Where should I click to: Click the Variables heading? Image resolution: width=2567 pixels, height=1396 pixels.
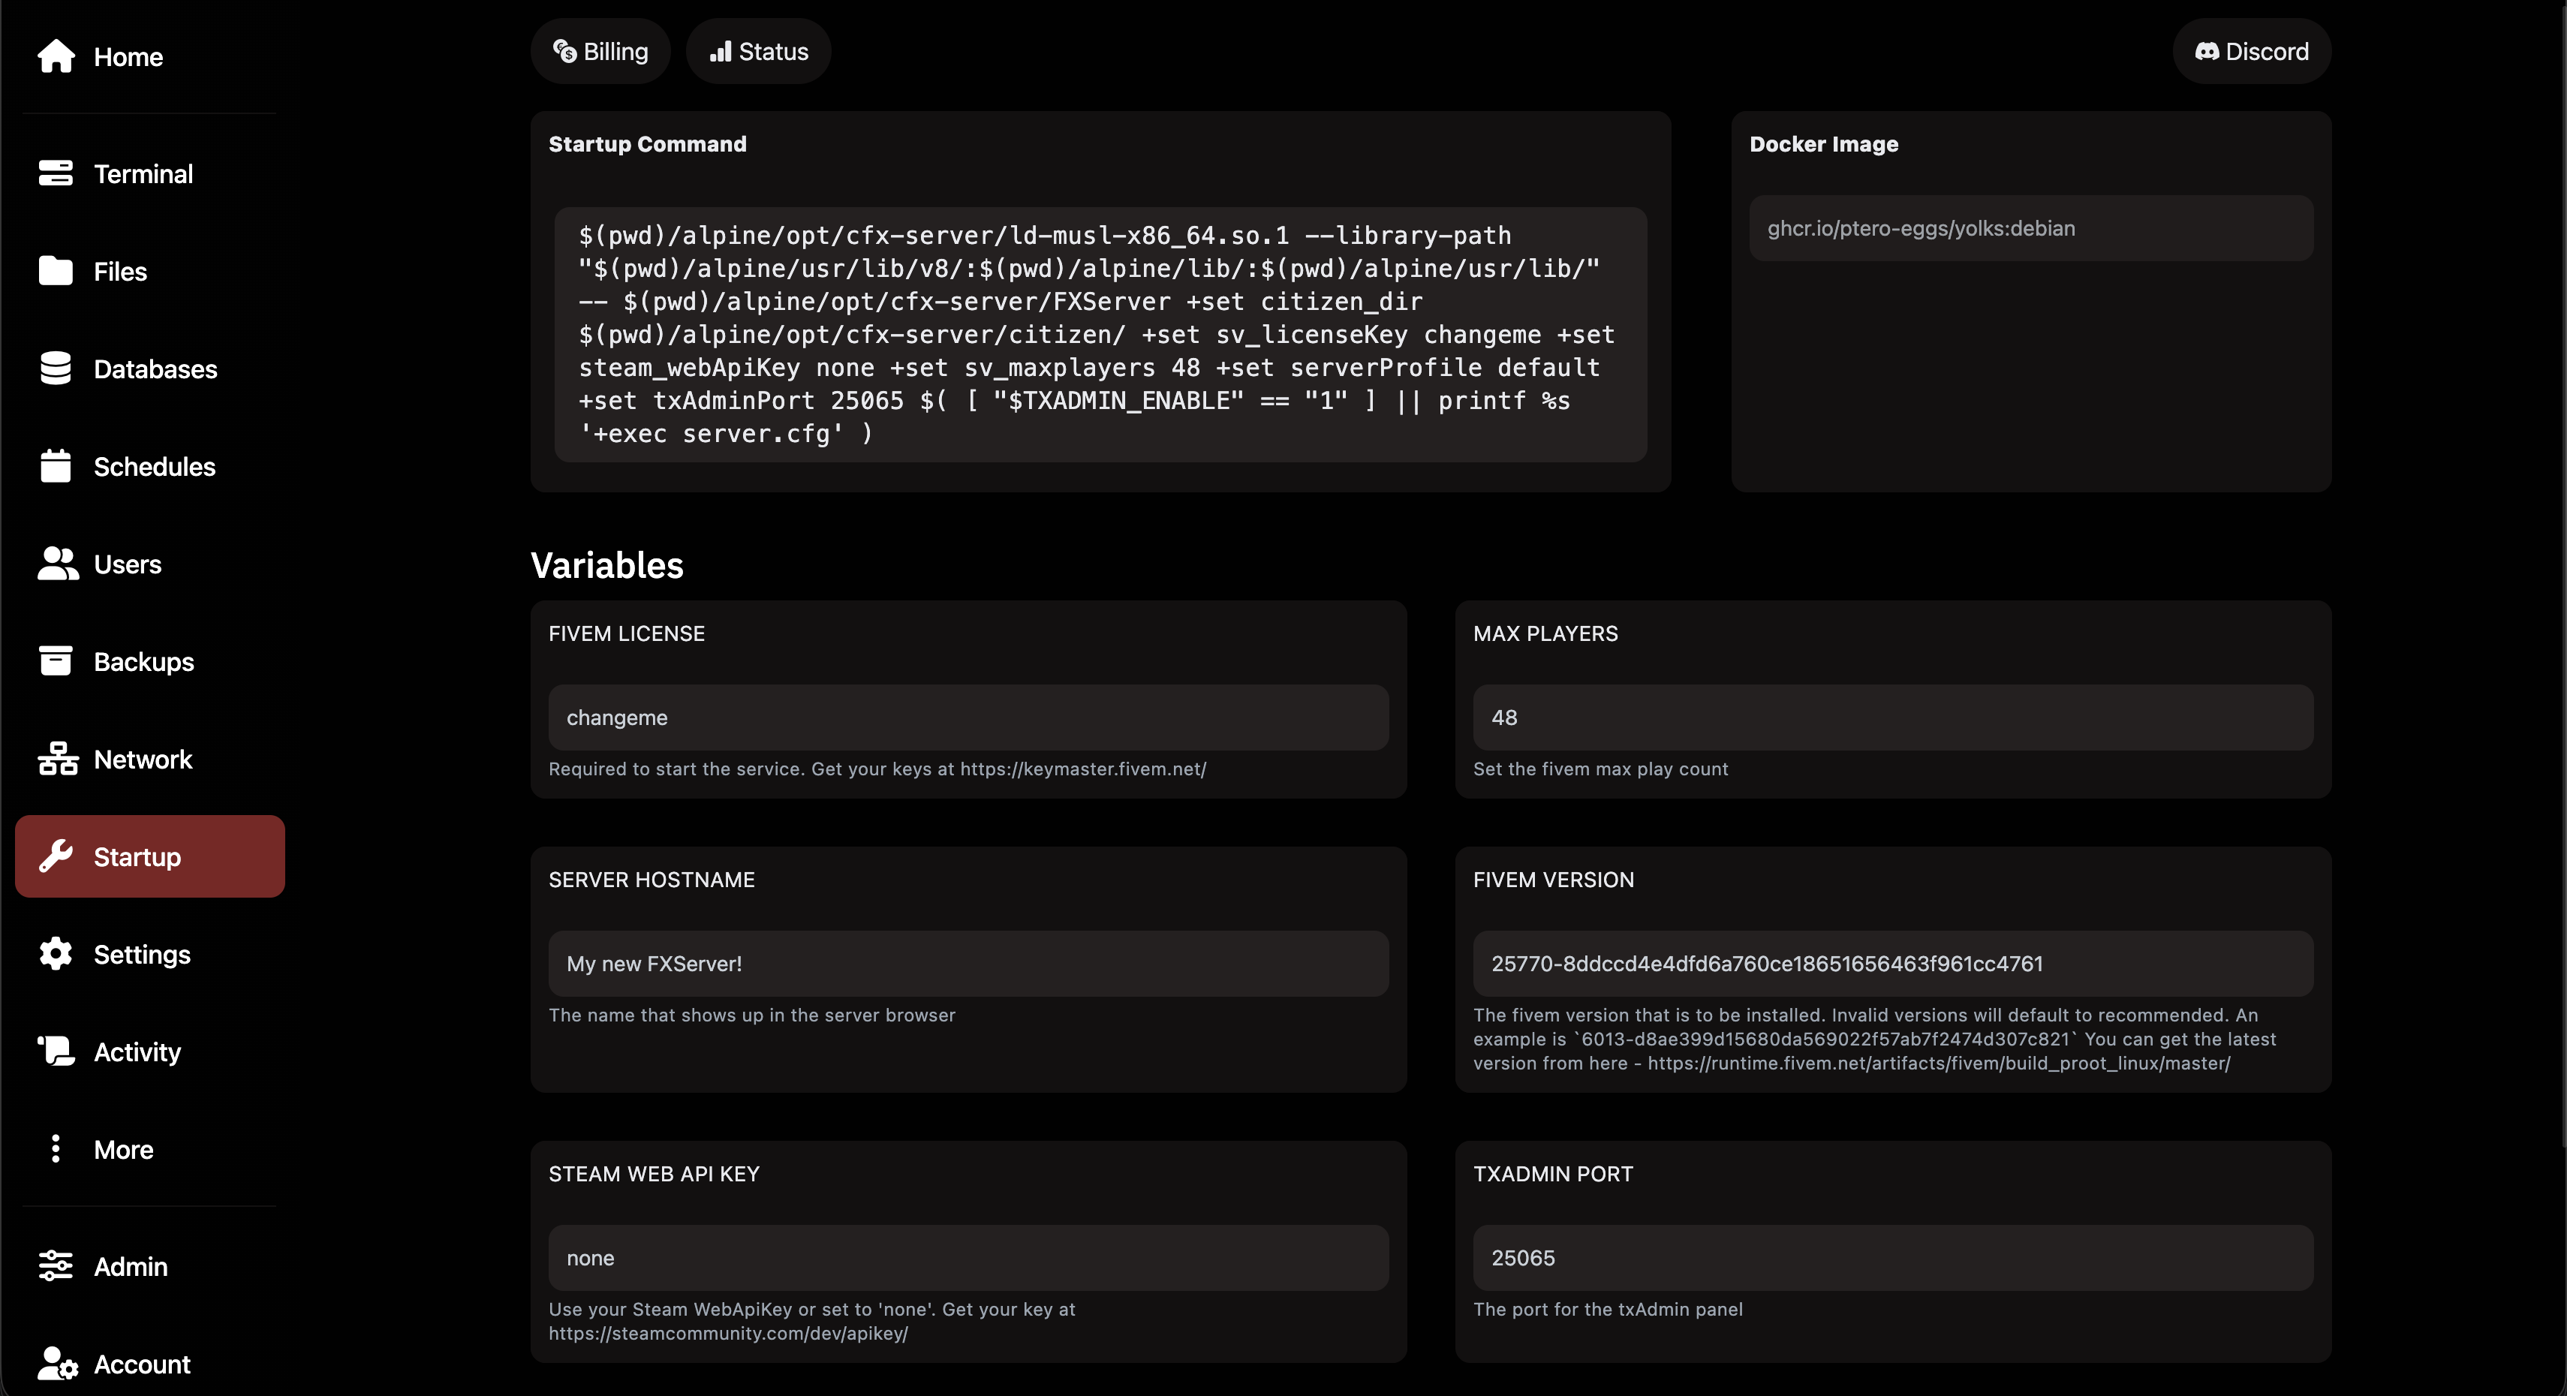(x=607, y=565)
